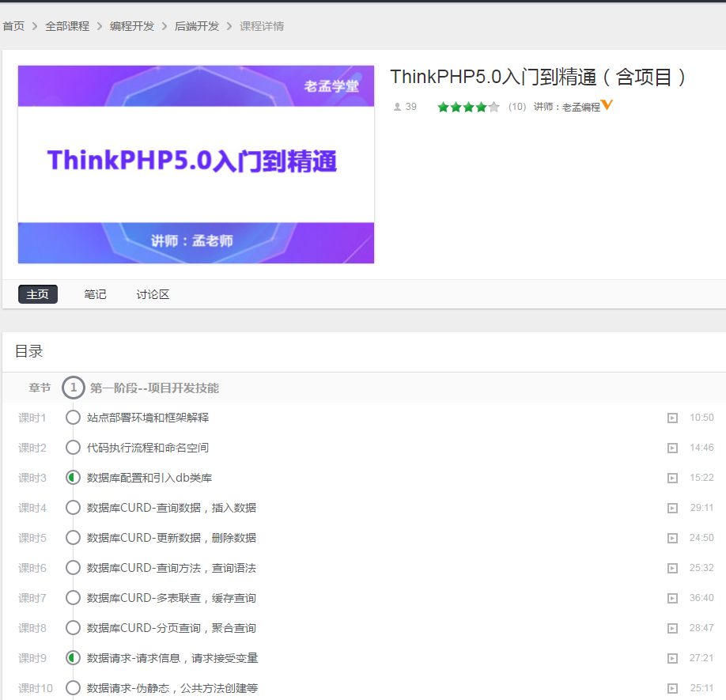726x700 pixels.
Task: Click the 10:50 duration text
Action: pyautogui.click(x=701, y=418)
